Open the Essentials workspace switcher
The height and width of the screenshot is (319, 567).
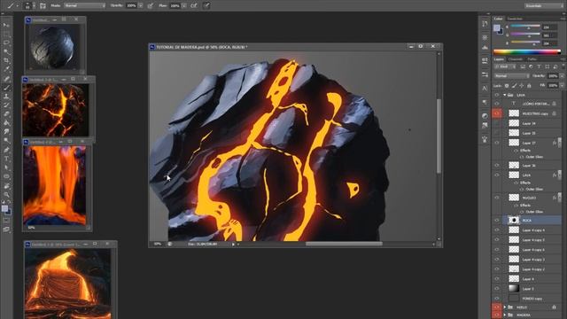point(543,6)
